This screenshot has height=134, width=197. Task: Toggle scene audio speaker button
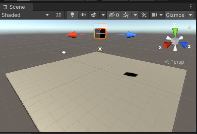pyautogui.click(x=83, y=15)
